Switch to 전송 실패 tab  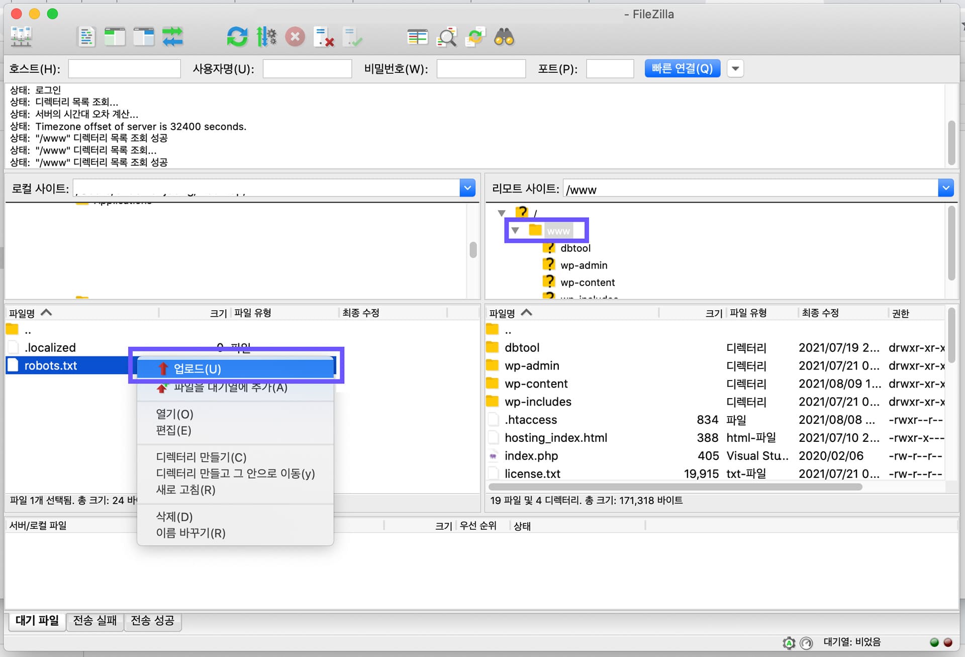(94, 620)
